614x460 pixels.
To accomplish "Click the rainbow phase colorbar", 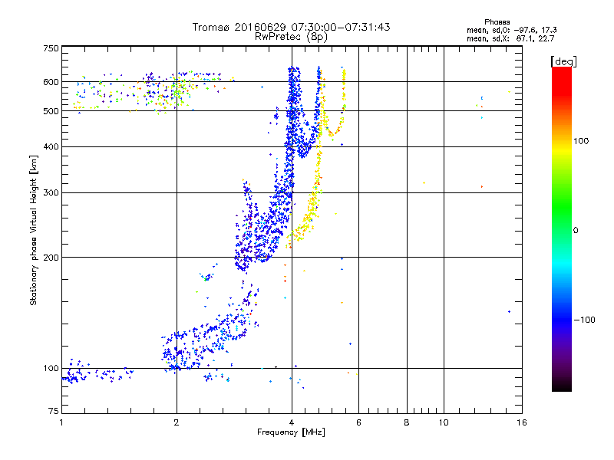I will point(562,228).
